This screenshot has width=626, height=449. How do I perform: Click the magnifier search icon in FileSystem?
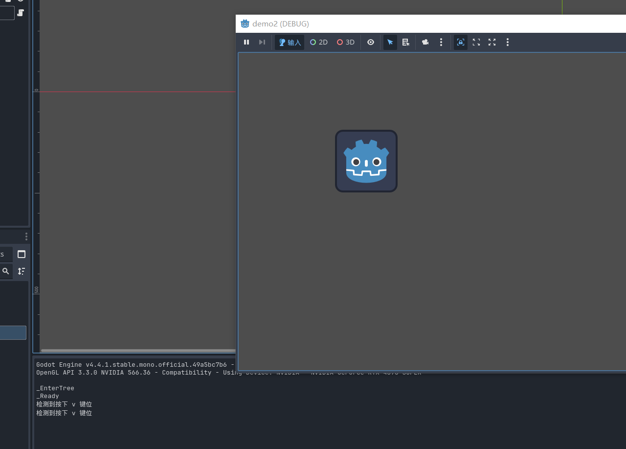[x=6, y=271]
